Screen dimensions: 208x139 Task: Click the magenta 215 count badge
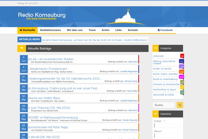tap(181, 77)
